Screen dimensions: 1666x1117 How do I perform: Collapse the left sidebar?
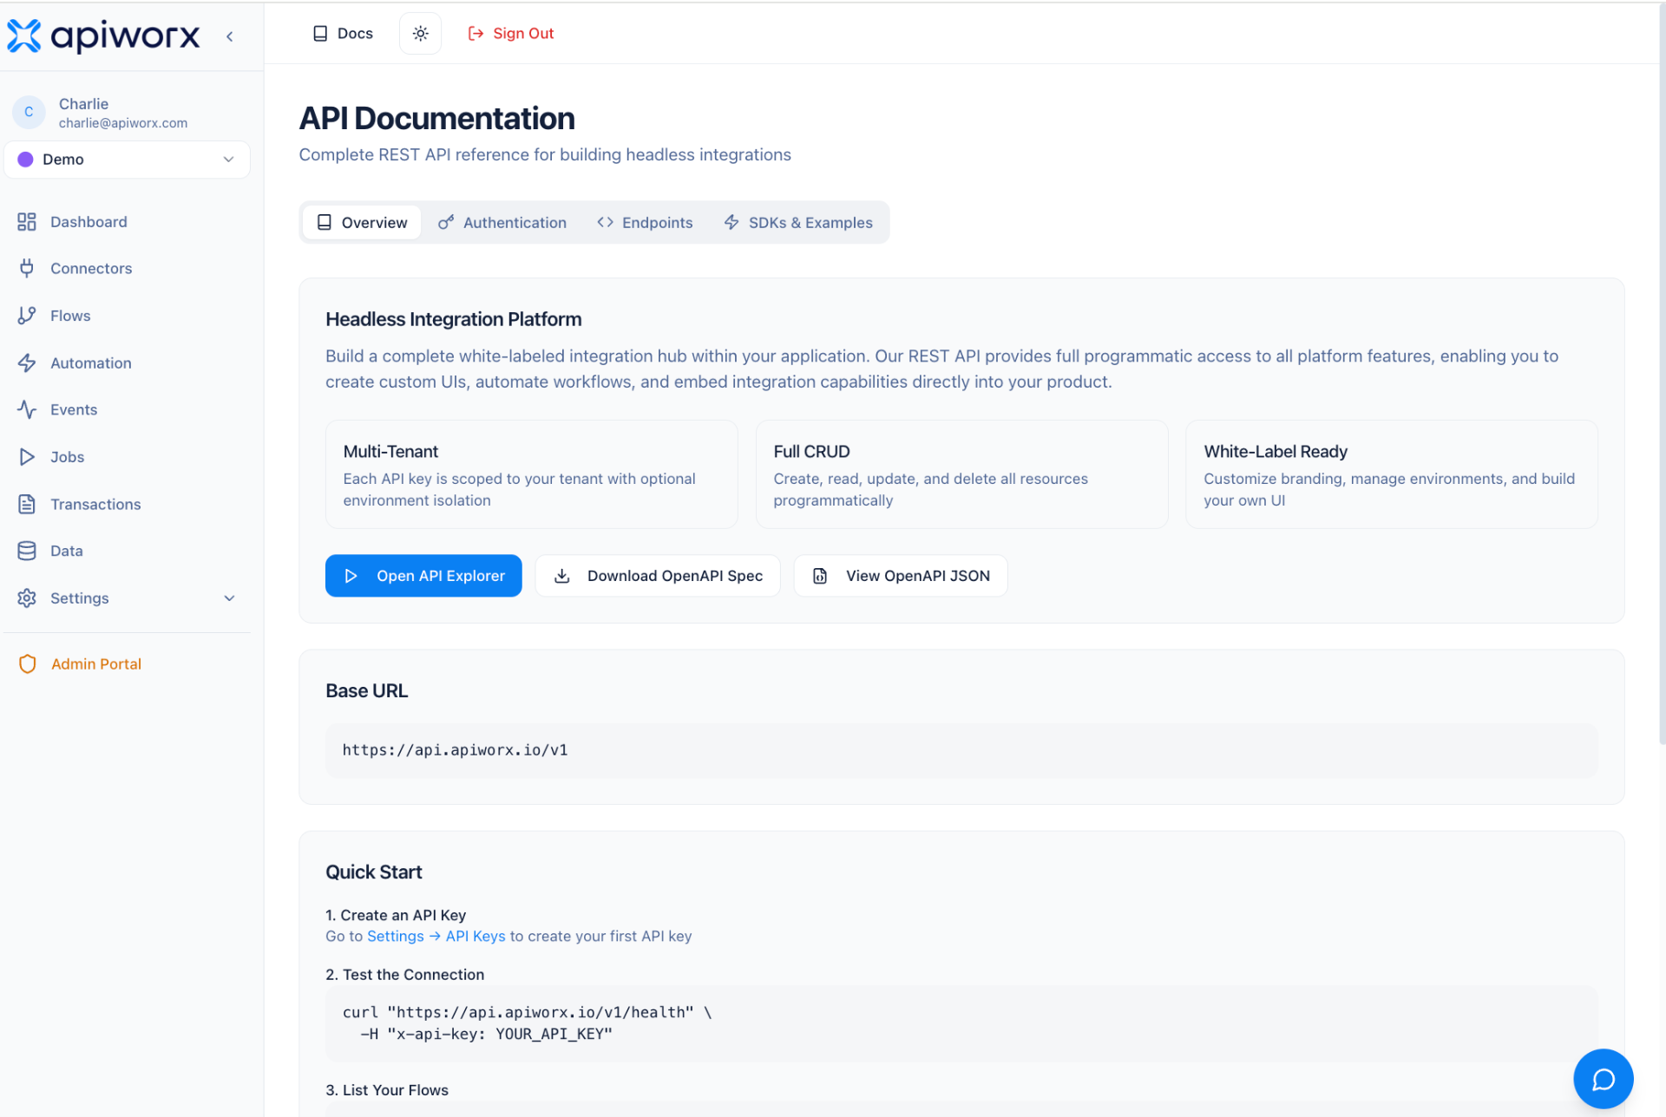[x=229, y=36]
